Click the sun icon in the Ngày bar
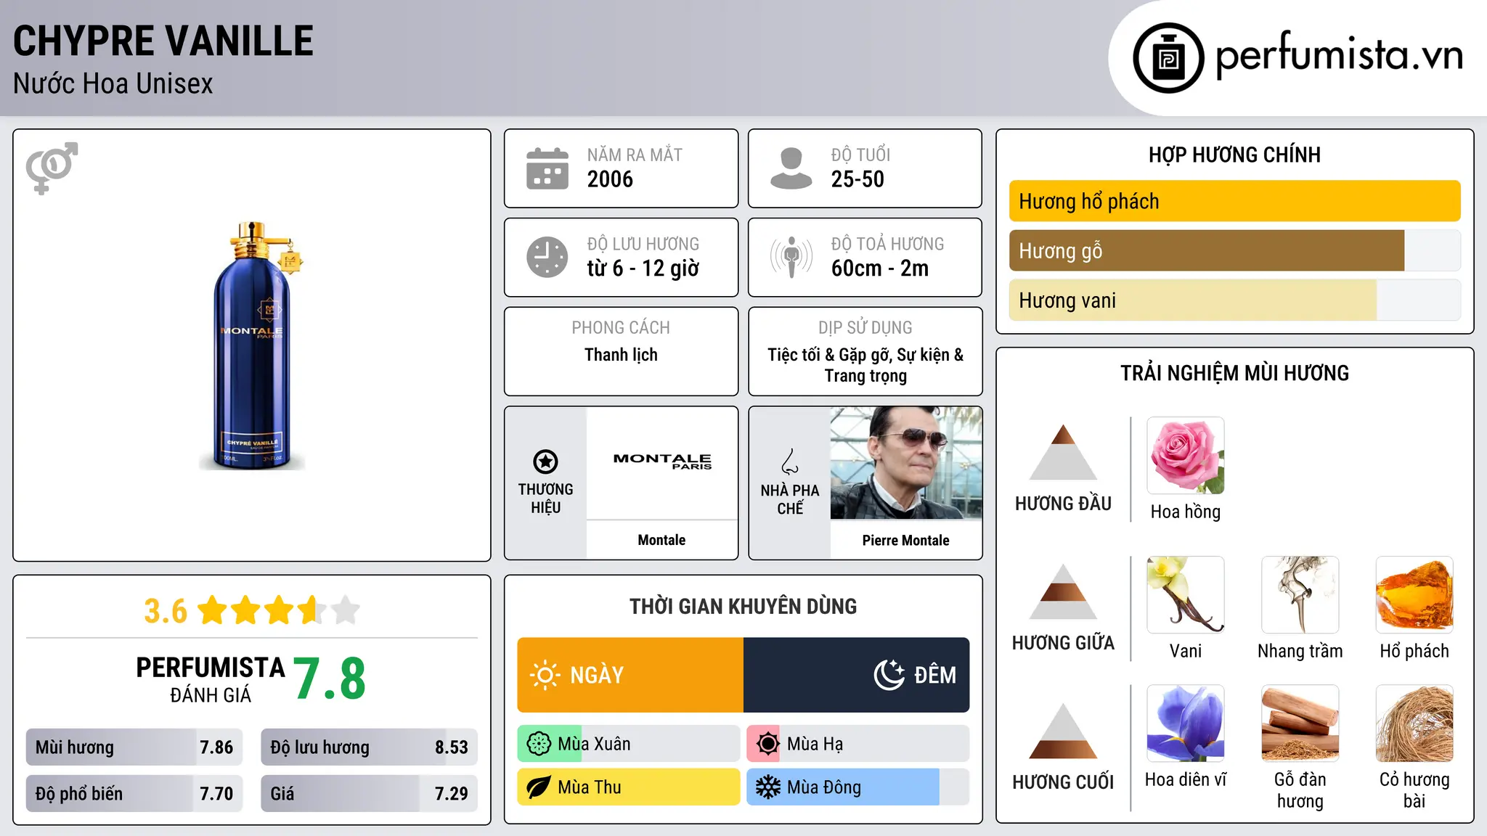The width and height of the screenshot is (1487, 836). 545,675
